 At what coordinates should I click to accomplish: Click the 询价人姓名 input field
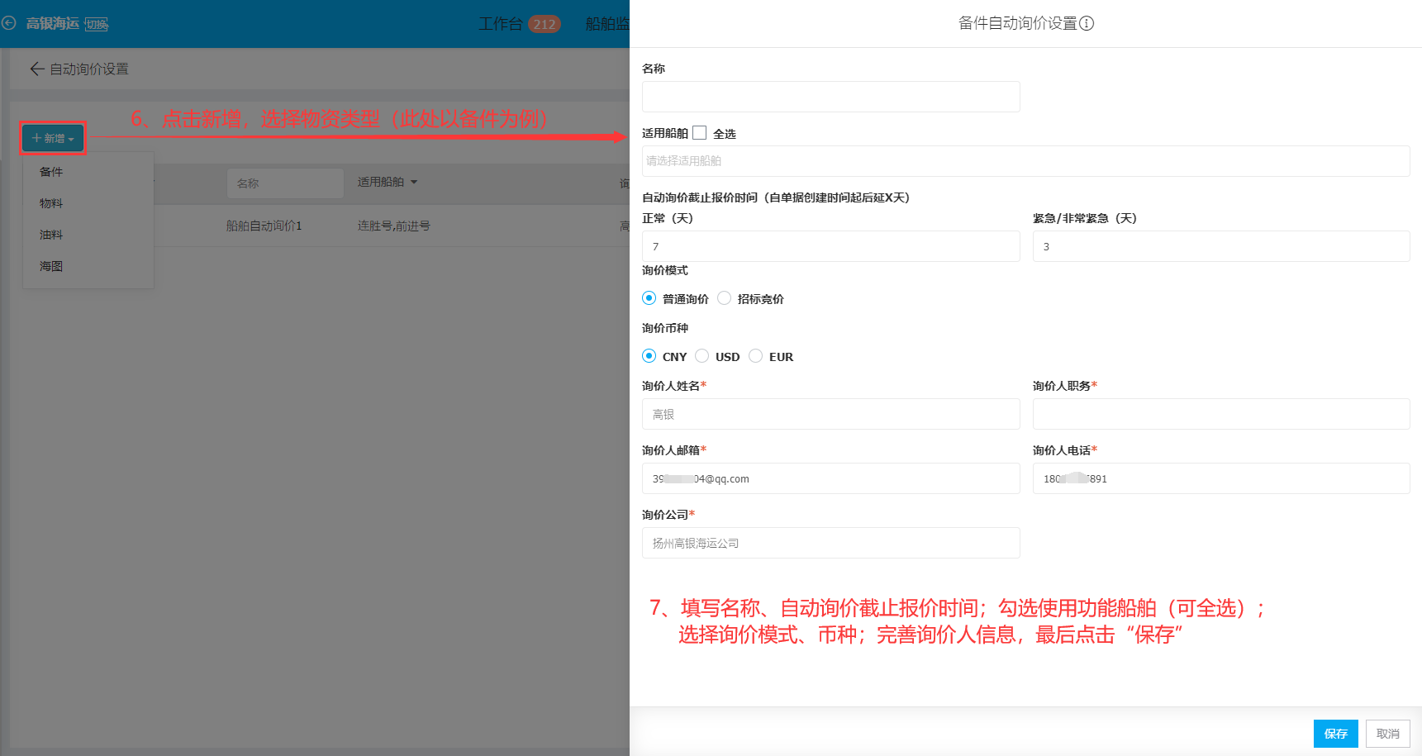click(830, 414)
